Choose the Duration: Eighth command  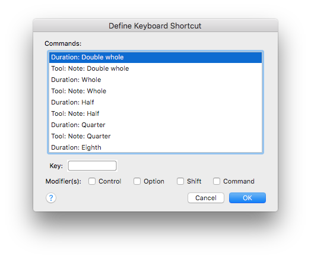(x=155, y=147)
